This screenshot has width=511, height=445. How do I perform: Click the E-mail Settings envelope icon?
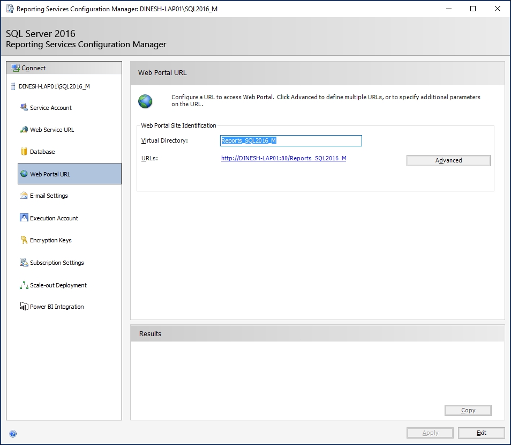pos(24,195)
